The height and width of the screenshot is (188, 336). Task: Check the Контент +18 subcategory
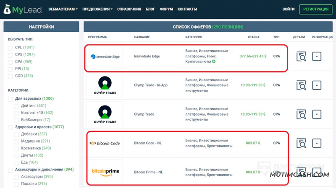tap(16, 113)
